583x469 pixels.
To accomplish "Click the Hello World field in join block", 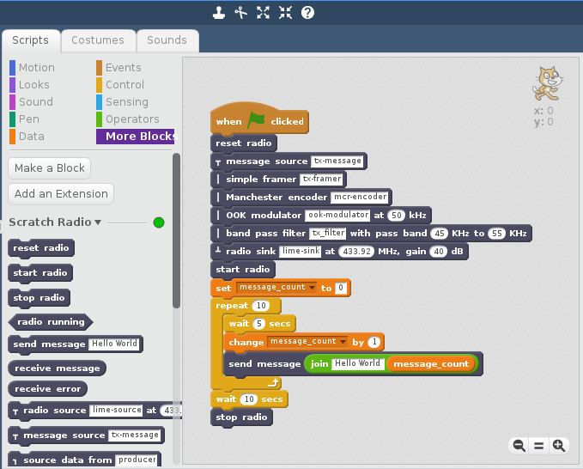I will 357,363.
